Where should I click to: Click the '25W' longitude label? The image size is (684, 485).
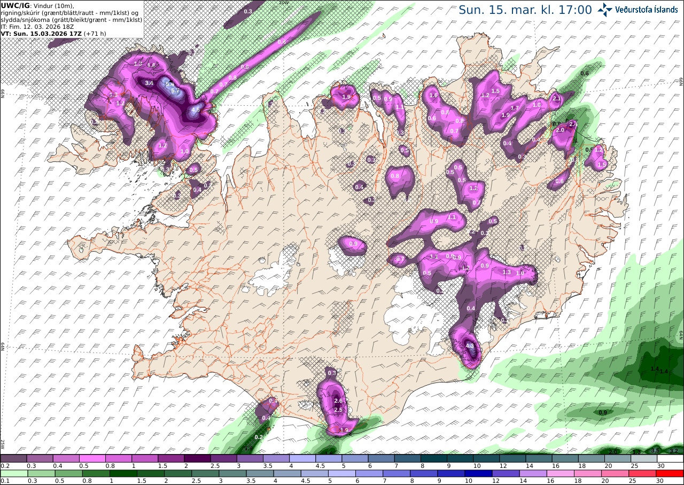point(3,443)
